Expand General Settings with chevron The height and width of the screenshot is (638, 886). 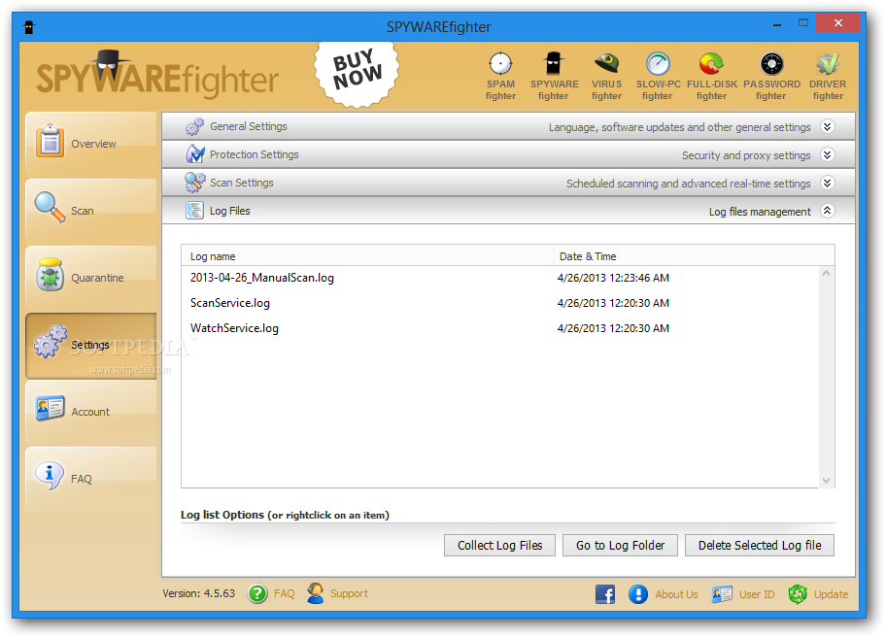(828, 126)
